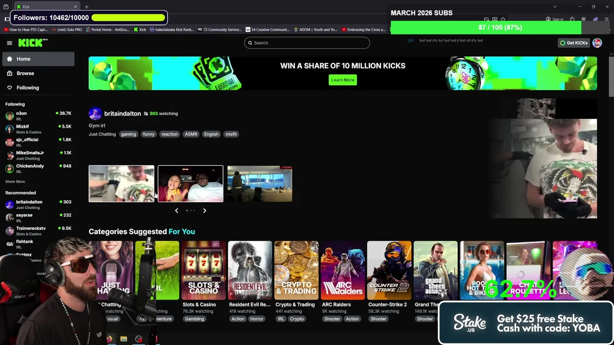Click MikeSmallsJr's avatar in Following list

click(10, 155)
